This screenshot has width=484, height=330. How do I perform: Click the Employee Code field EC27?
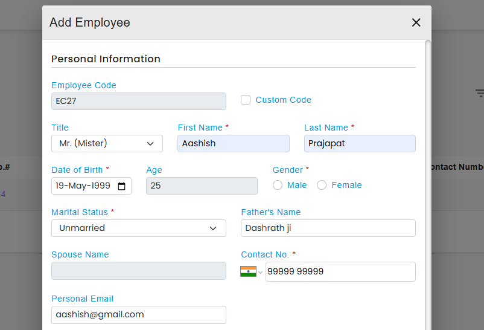(x=138, y=101)
